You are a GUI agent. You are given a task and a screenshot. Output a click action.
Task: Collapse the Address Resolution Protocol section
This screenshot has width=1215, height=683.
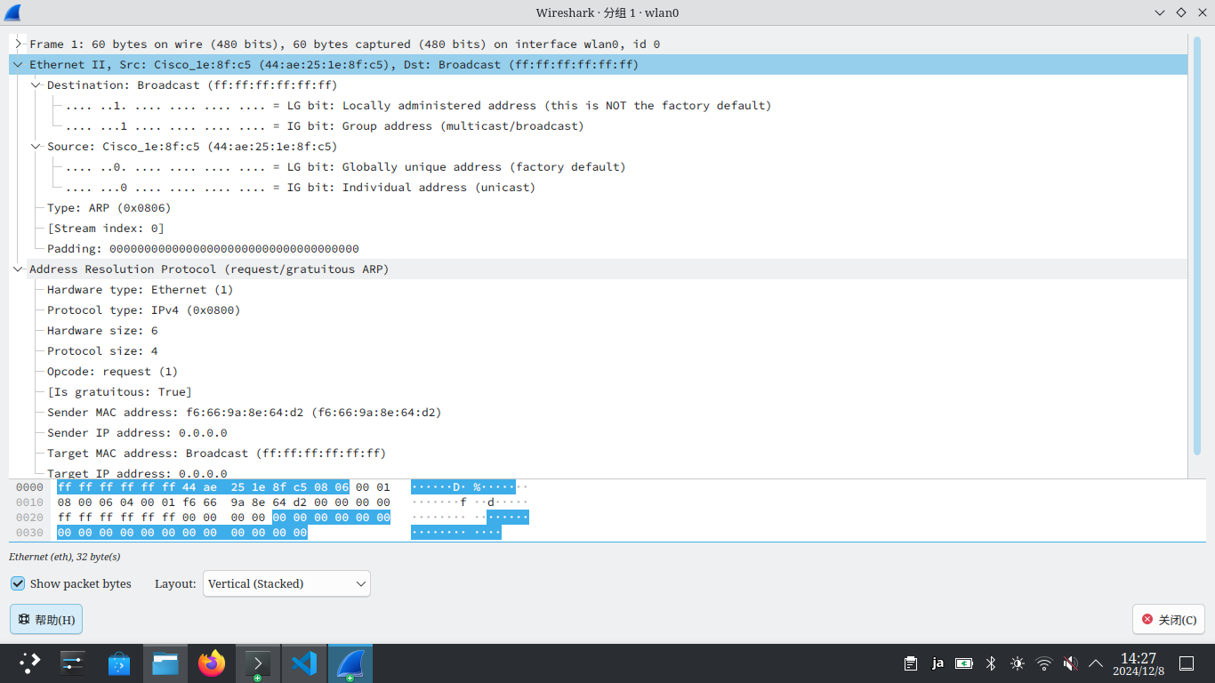[18, 269]
